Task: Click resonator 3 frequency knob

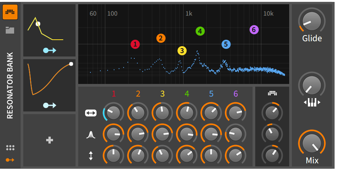Action: (162, 113)
